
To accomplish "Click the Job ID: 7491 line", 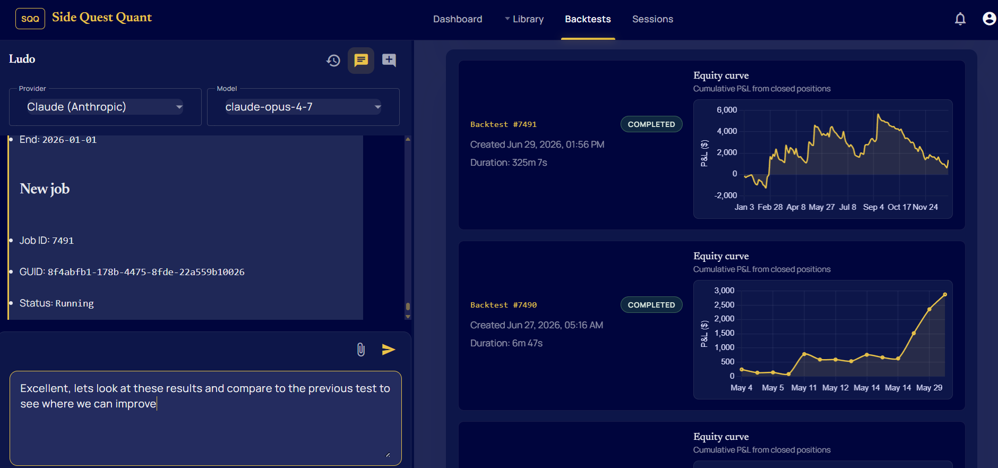I will coord(47,241).
